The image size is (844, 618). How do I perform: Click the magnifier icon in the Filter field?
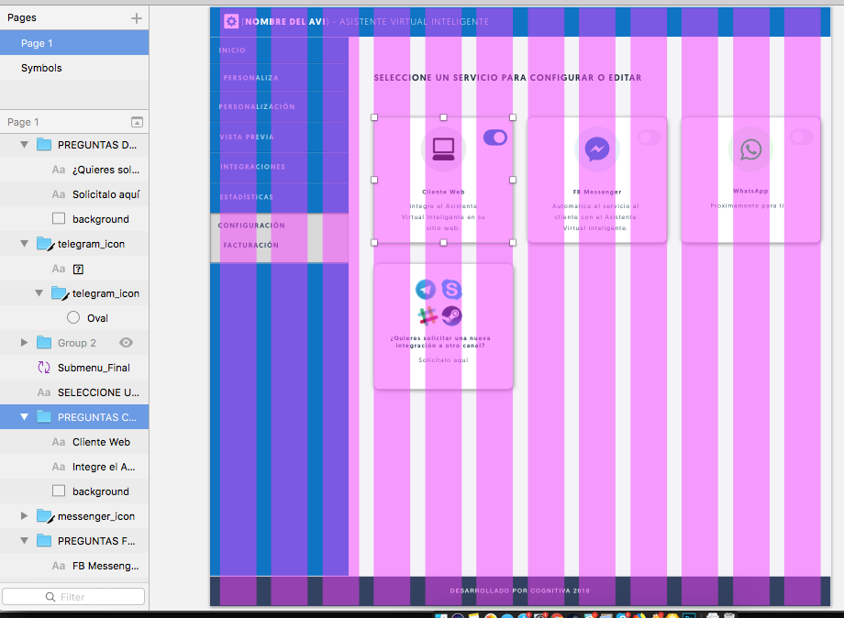point(50,597)
